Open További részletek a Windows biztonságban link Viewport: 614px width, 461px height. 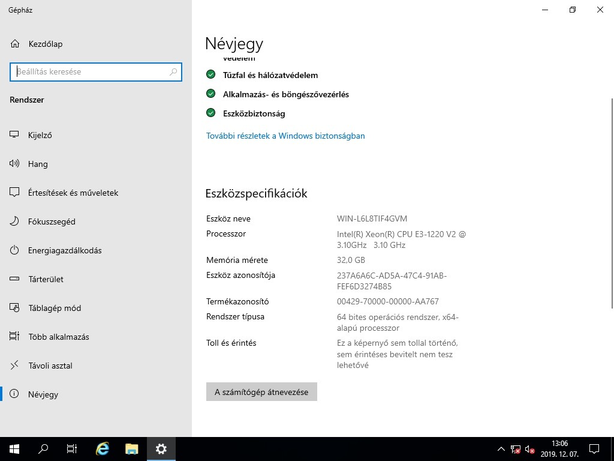[285, 136]
